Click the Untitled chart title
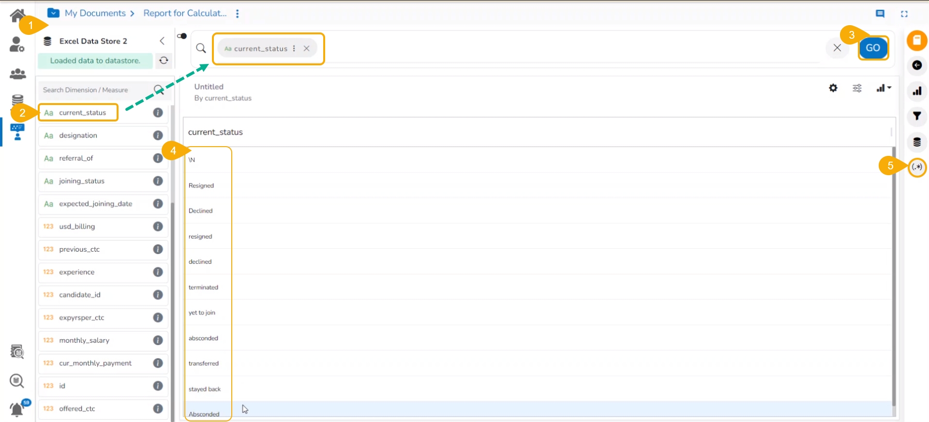 [209, 87]
